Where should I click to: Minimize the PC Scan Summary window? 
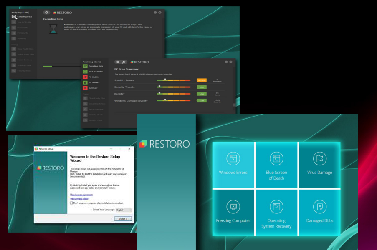tap(226, 62)
